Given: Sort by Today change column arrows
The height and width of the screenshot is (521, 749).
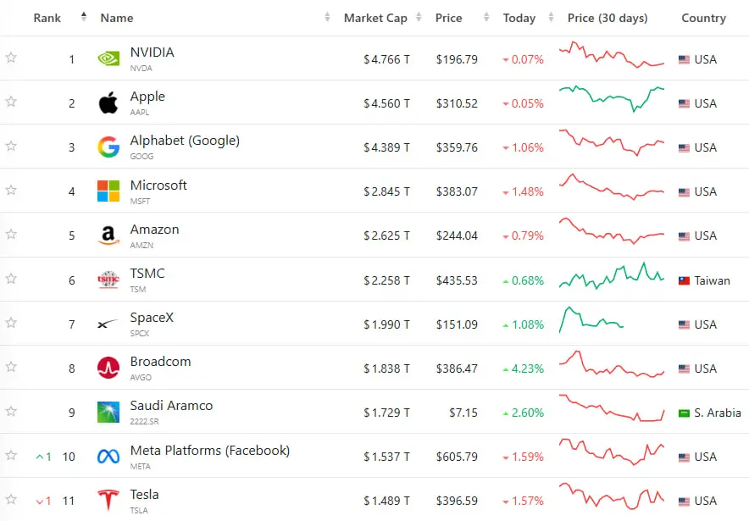Looking at the screenshot, I should tap(551, 18).
